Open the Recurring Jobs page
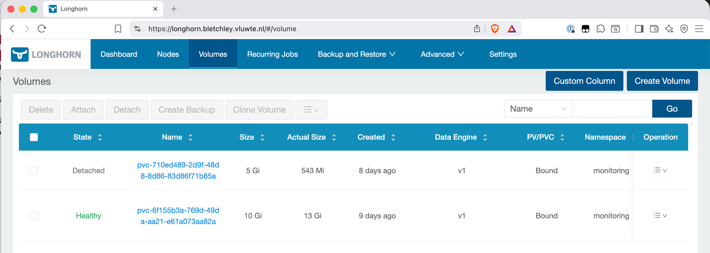The width and height of the screenshot is (710, 253). 272,54
